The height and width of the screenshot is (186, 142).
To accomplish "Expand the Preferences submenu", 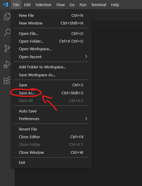I will 51,119.
